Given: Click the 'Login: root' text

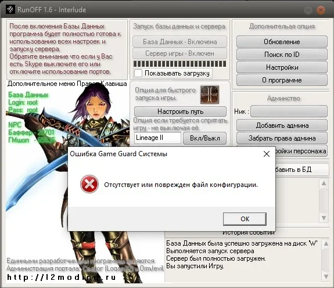Looking at the screenshot, I should click(23, 102).
